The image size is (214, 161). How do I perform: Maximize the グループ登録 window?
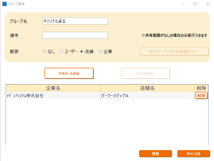pyautogui.click(x=195, y=4)
